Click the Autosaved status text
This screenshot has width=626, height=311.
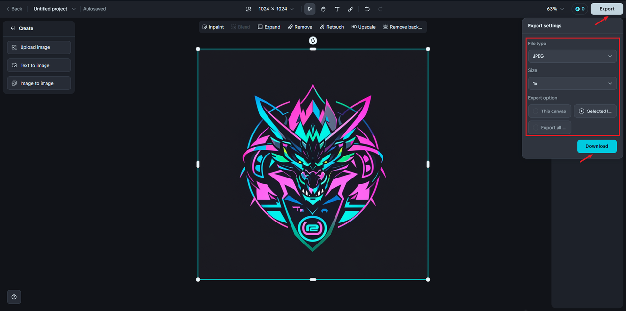[94, 9]
